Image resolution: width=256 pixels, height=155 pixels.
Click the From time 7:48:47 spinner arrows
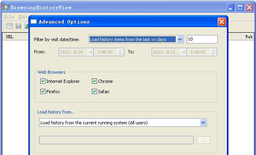tap(120, 52)
